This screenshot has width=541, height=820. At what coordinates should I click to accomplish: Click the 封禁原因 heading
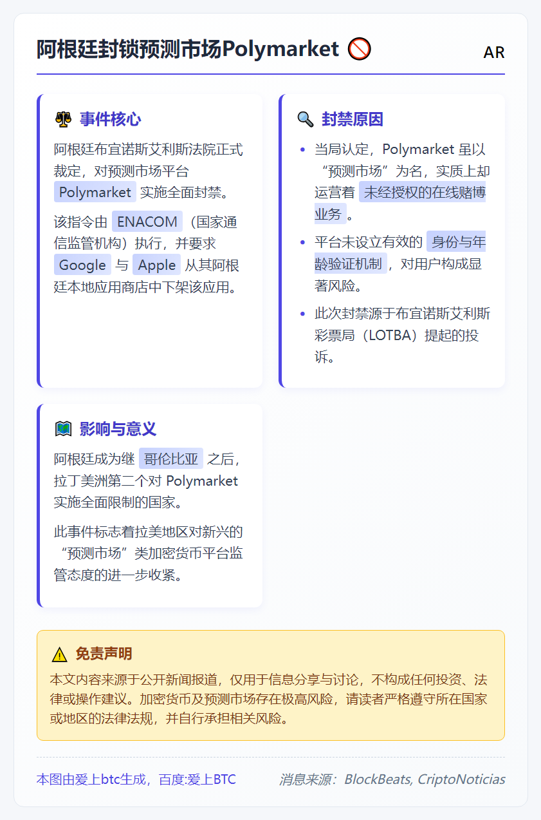353,119
